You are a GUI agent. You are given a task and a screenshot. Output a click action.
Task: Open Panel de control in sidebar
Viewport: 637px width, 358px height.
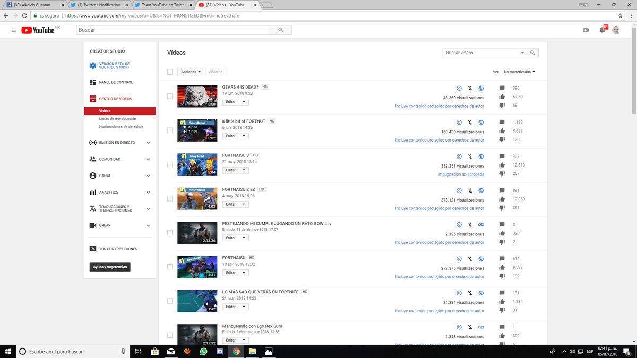coord(116,82)
